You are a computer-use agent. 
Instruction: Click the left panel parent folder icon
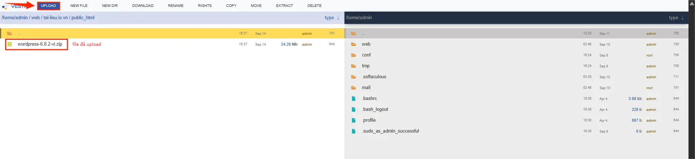pos(9,33)
